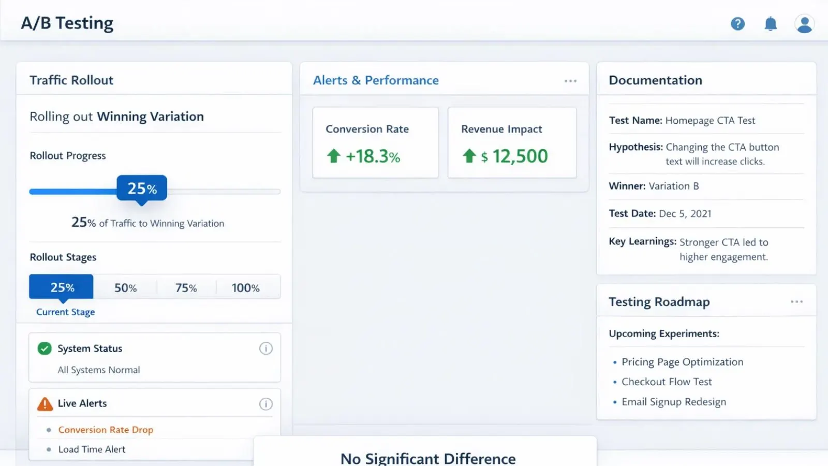Click the Revenue Impact card

(x=512, y=143)
